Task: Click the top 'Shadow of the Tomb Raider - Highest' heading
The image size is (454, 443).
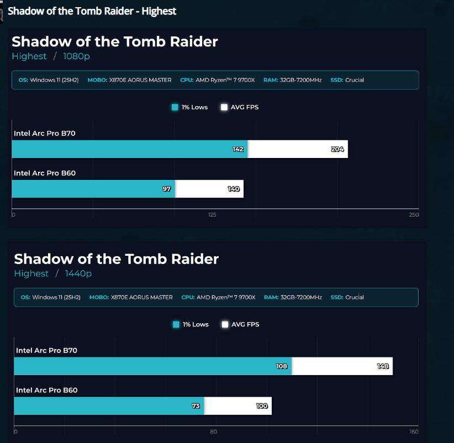Action: click(92, 11)
